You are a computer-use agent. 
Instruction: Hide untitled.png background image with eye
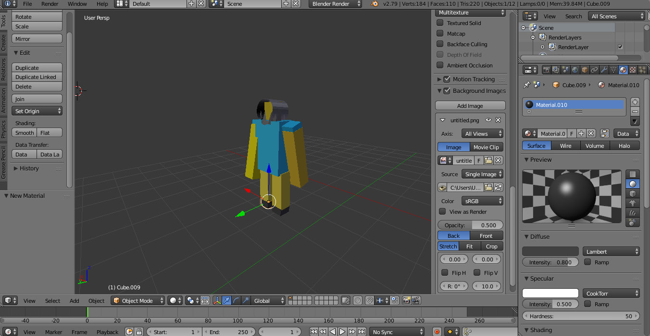pyautogui.click(x=488, y=120)
